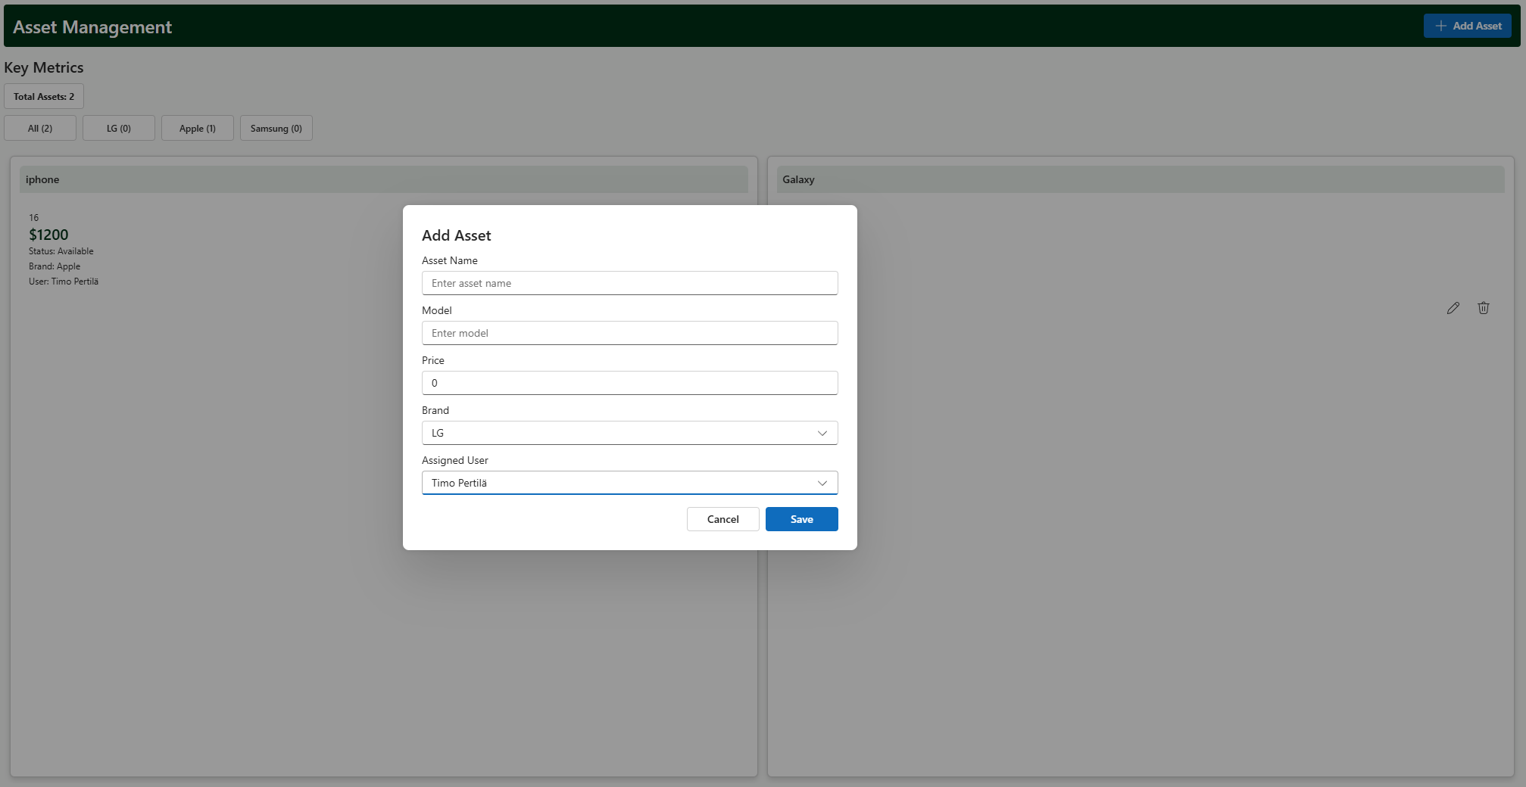Click the $1200 price on iphone card

(48, 235)
